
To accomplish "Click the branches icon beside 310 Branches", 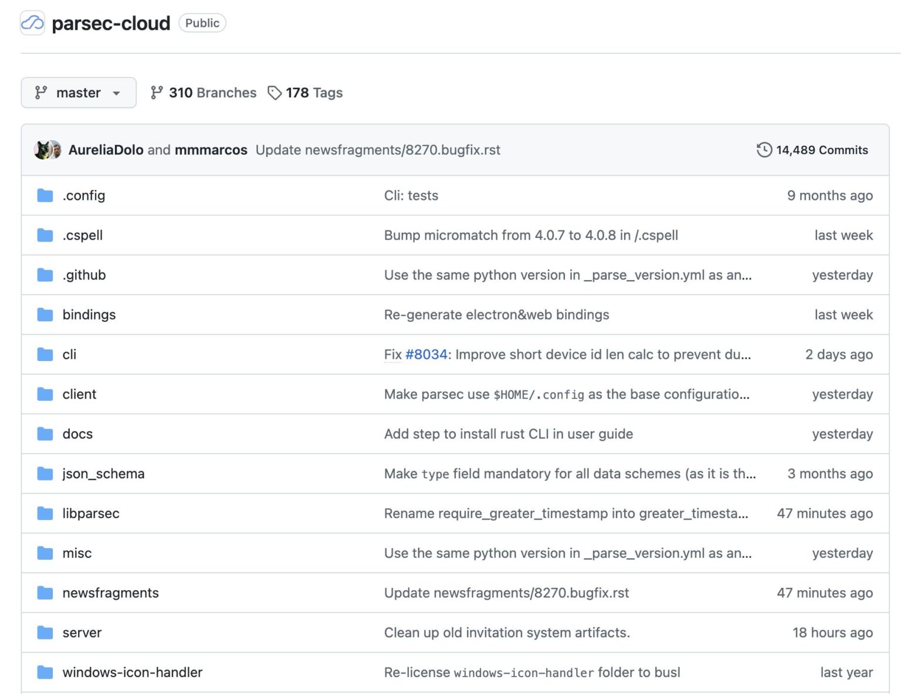I will pyautogui.click(x=156, y=93).
